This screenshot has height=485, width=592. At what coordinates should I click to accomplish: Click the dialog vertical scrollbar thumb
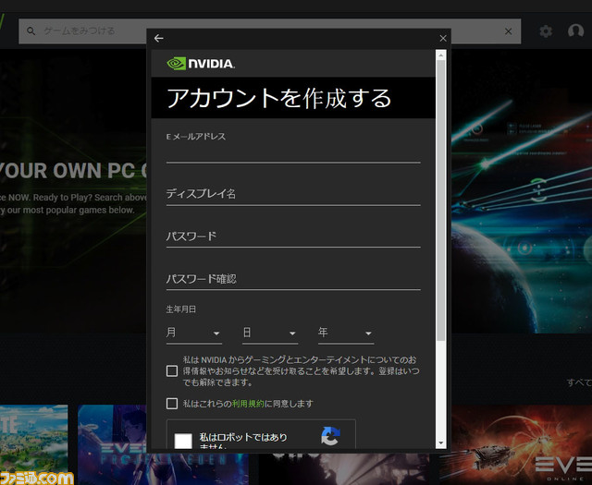(440, 200)
